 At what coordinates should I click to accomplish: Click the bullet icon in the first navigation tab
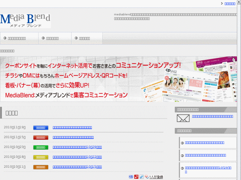(x=5, y=38)
